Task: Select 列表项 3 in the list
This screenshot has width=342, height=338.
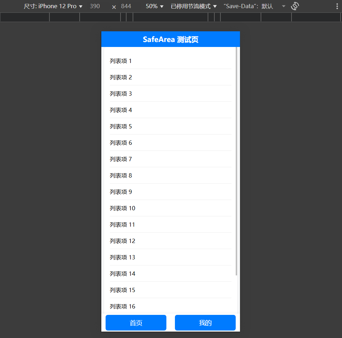Action: point(121,94)
